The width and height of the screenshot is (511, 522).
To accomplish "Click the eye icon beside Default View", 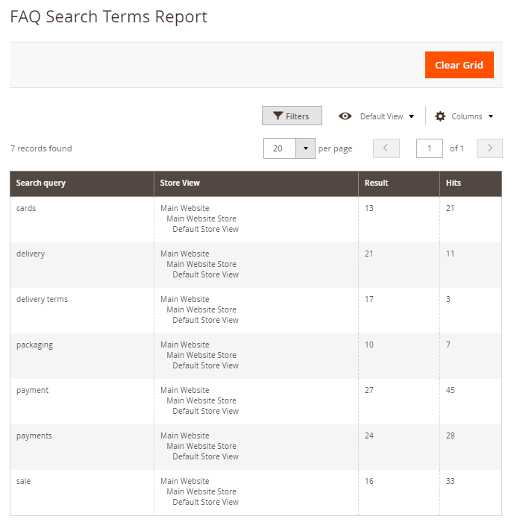I will point(345,116).
